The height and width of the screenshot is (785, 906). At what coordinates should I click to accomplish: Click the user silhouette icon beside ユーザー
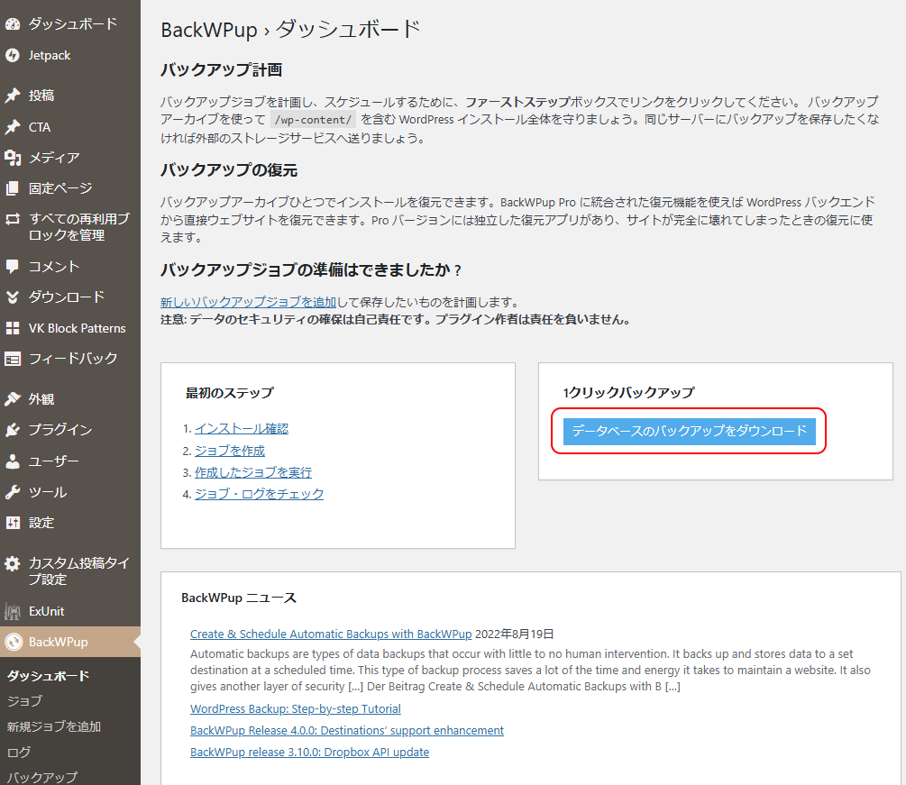point(13,461)
